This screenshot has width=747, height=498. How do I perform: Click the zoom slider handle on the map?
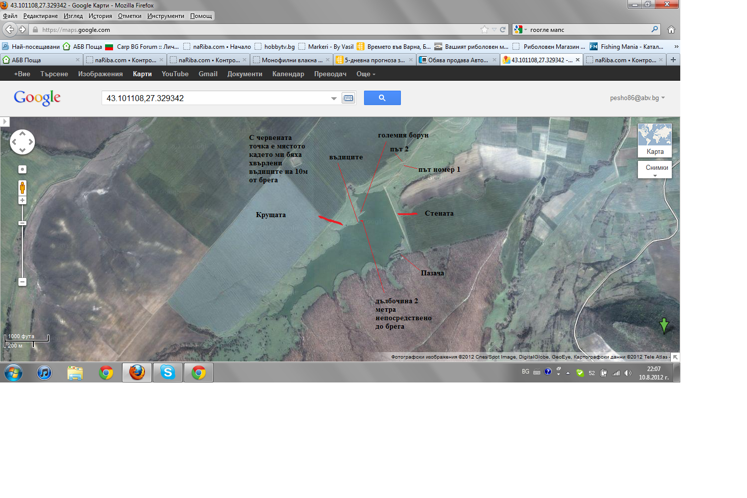pyautogui.click(x=22, y=223)
